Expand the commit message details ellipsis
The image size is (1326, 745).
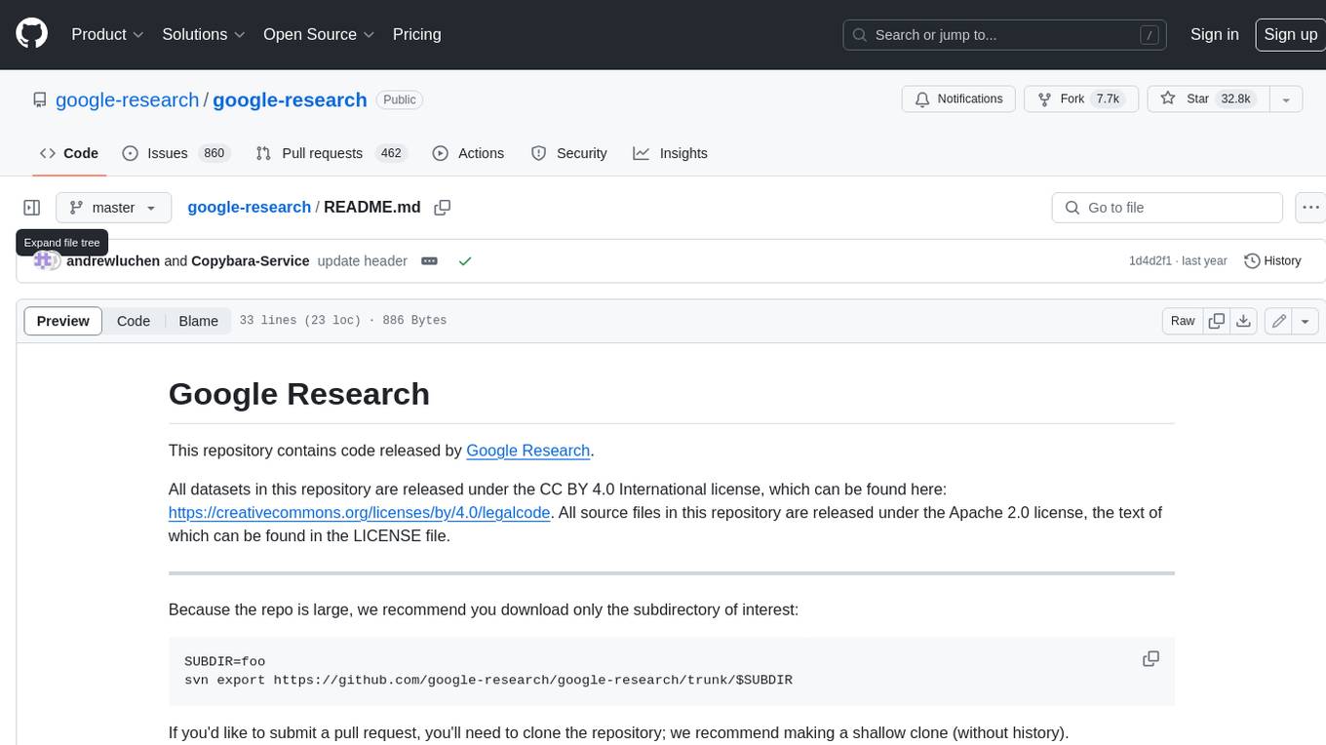click(429, 261)
